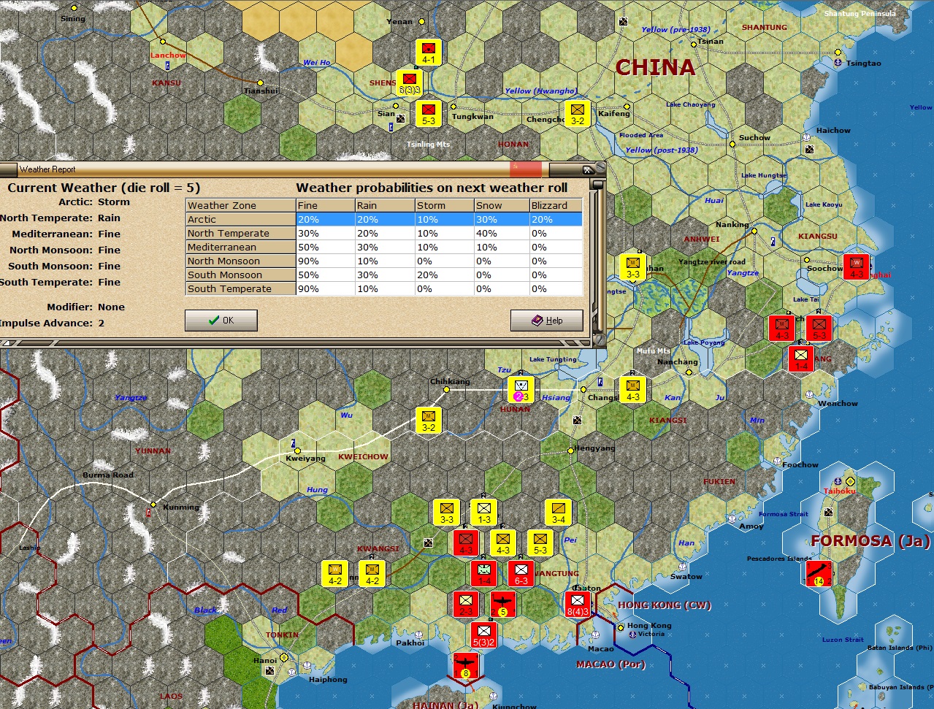Click the Nanking city marker
The image size is (934, 709).
click(x=754, y=231)
